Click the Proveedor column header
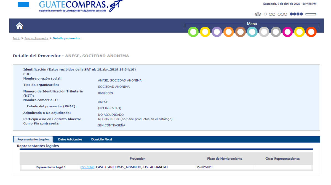This screenshot has width=331, height=185. pos(137,159)
